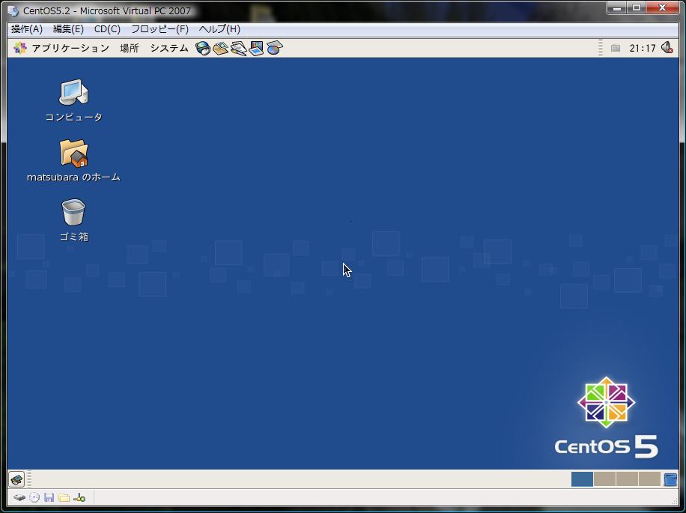Viewport: 686px width, 513px height.
Task: Minimize the Virtual PC window
Action: pyautogui.click(x=617, y=7)
